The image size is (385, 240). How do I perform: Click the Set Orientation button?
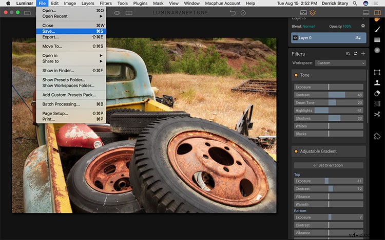pos(329,165)
